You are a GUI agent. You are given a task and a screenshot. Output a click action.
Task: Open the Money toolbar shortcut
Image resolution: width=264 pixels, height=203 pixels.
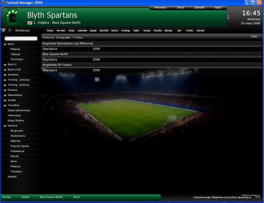click(168, 31)
